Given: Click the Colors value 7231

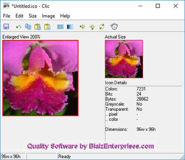Looking at the screenshot, I should 141,89.
